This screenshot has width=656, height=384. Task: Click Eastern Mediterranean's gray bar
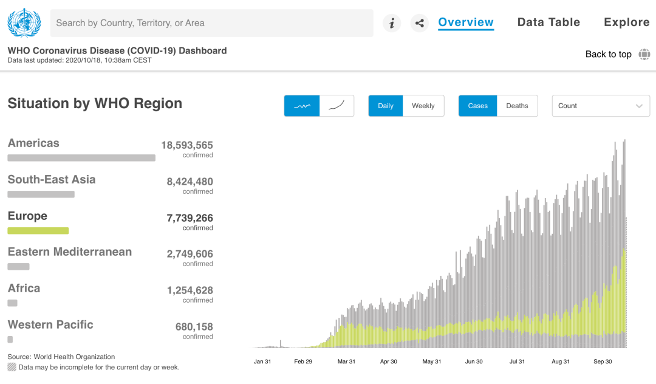(x=18, y=267)
